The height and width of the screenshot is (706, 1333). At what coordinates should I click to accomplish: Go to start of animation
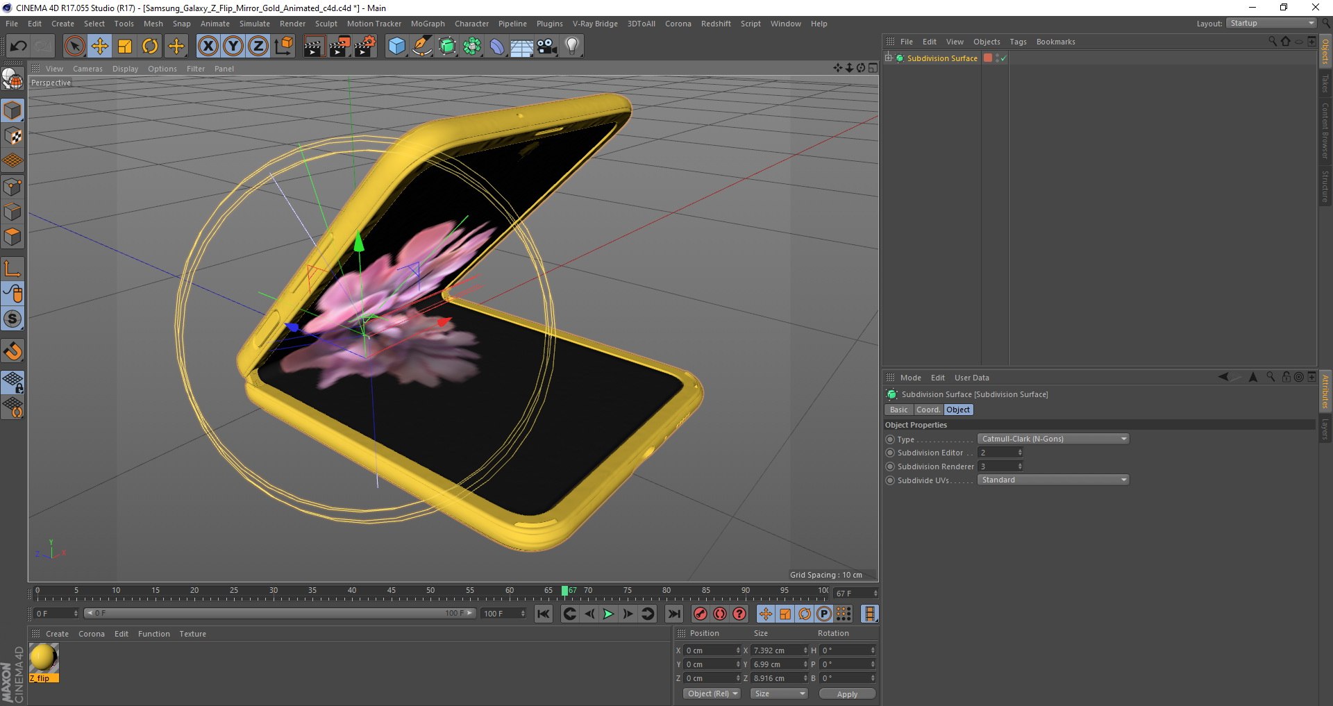pos(544,614)
